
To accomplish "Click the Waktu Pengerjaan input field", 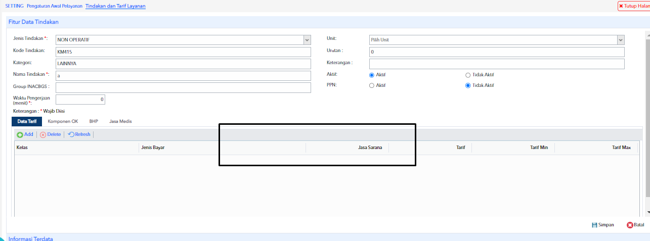I will tap(80, 100).
